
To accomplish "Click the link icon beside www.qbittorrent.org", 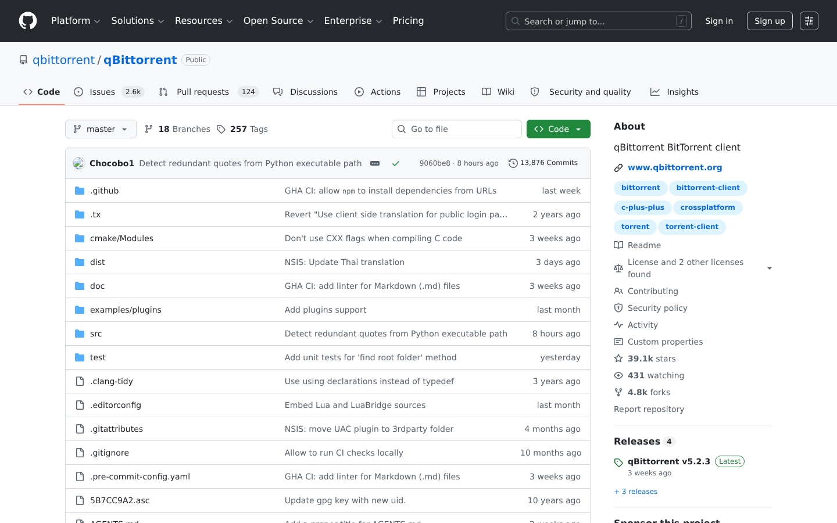I will [618, 168].
